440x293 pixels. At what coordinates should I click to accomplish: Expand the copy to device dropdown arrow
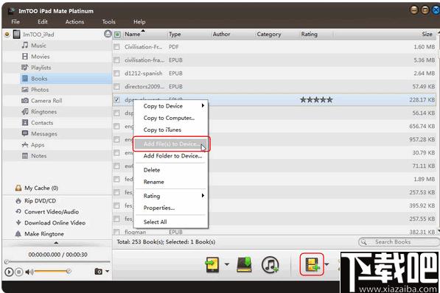pos(227,264)
